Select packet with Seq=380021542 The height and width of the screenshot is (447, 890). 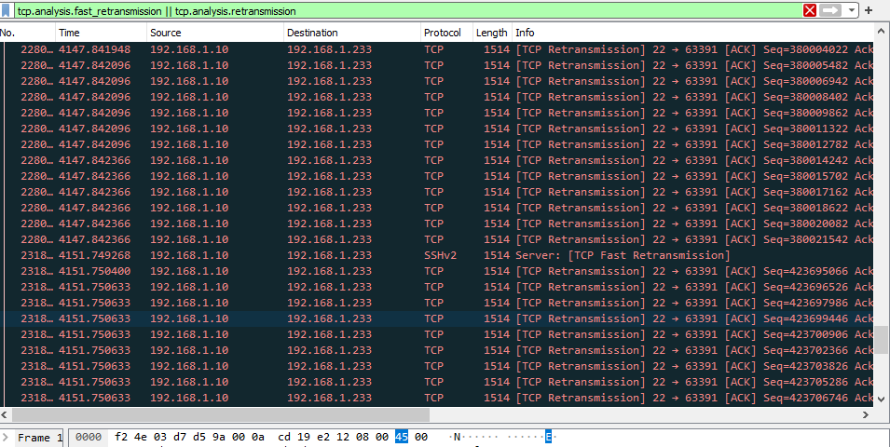[x=437, y=239]
